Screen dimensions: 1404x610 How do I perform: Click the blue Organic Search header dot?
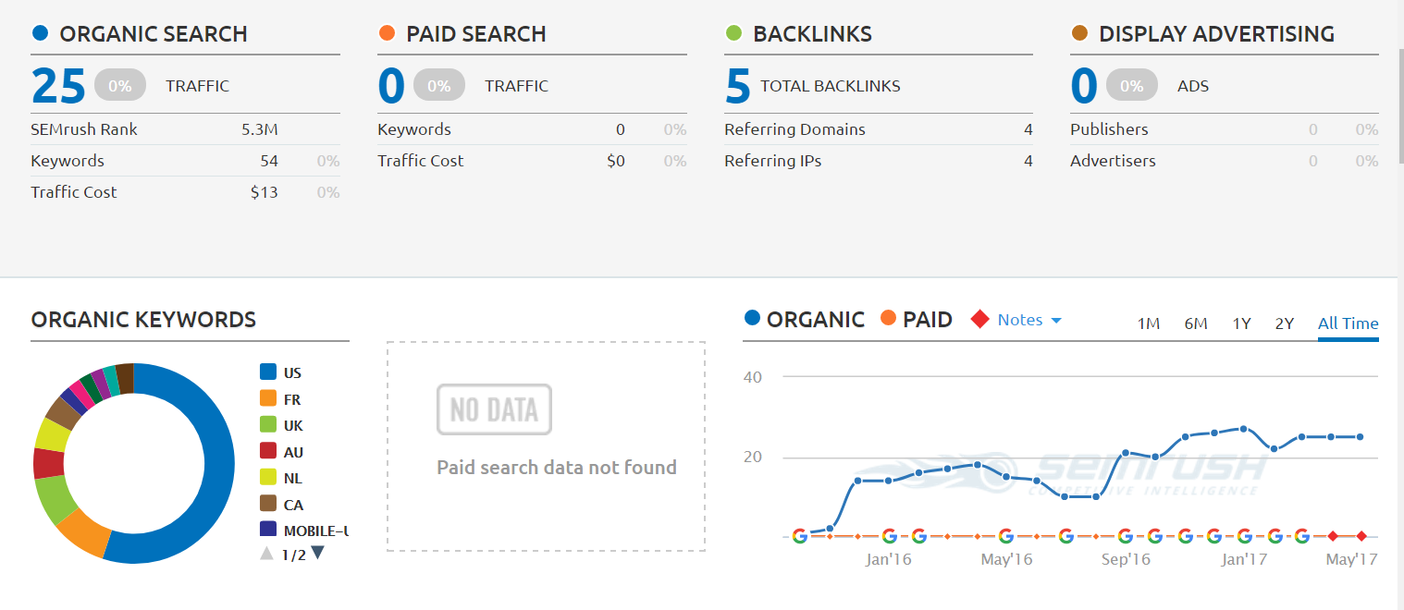click(40, 34)
